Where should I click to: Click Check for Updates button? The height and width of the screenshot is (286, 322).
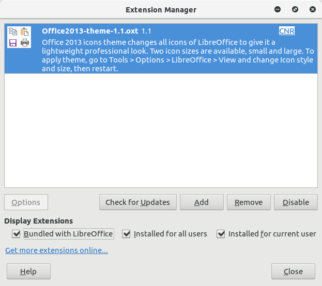click(138, 202)
